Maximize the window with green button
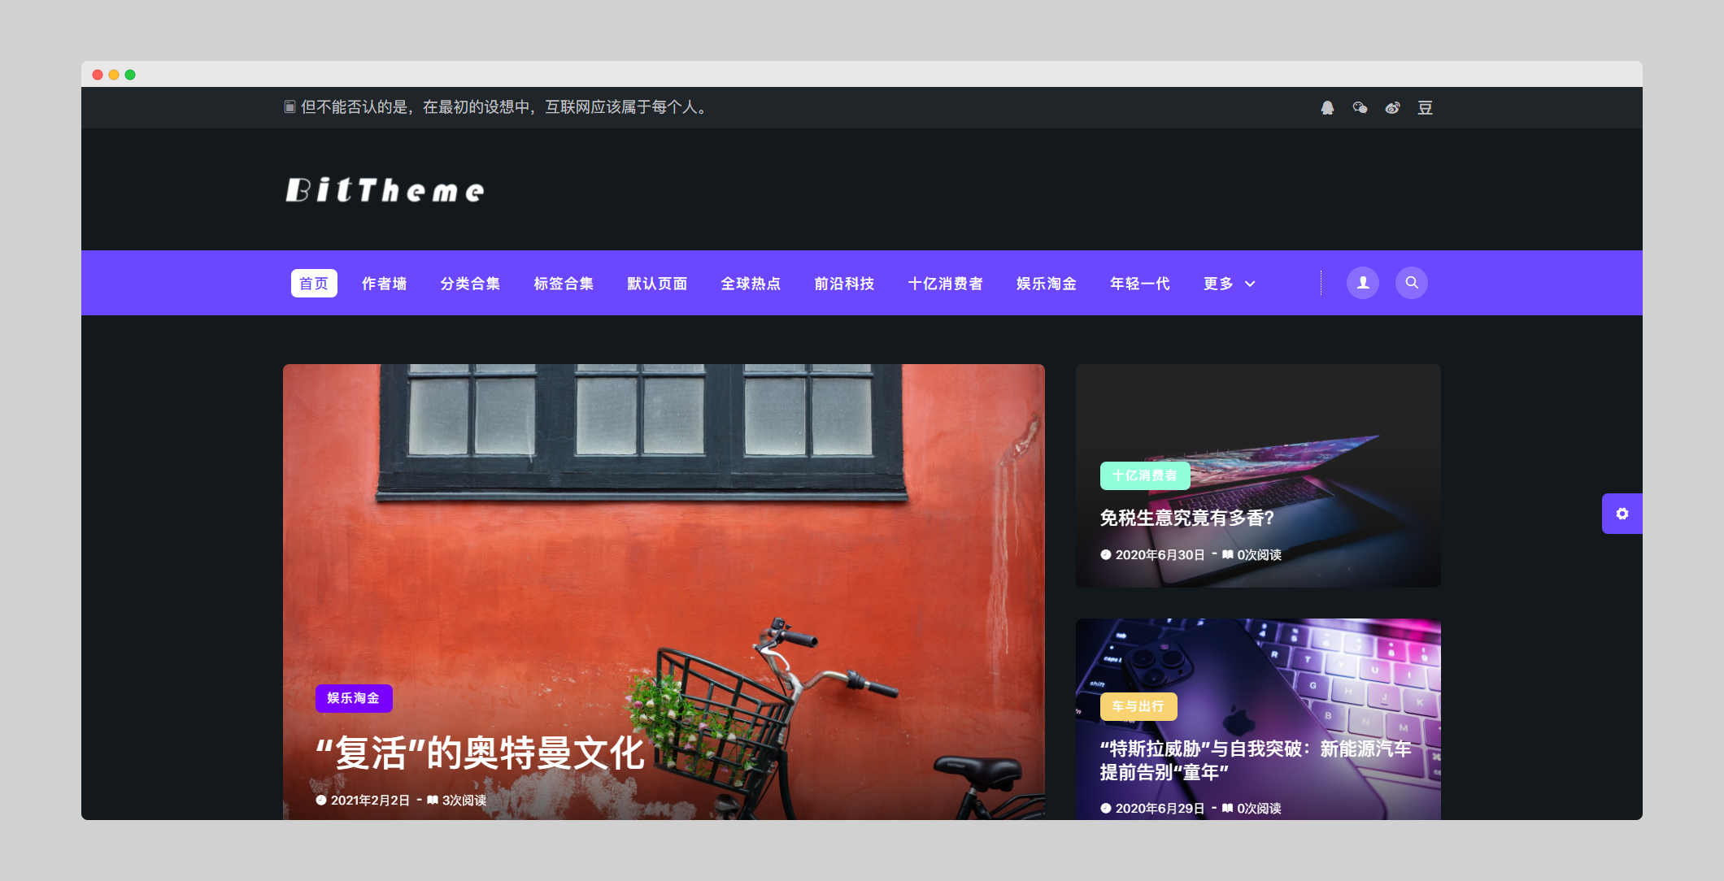 click(130, 75)
